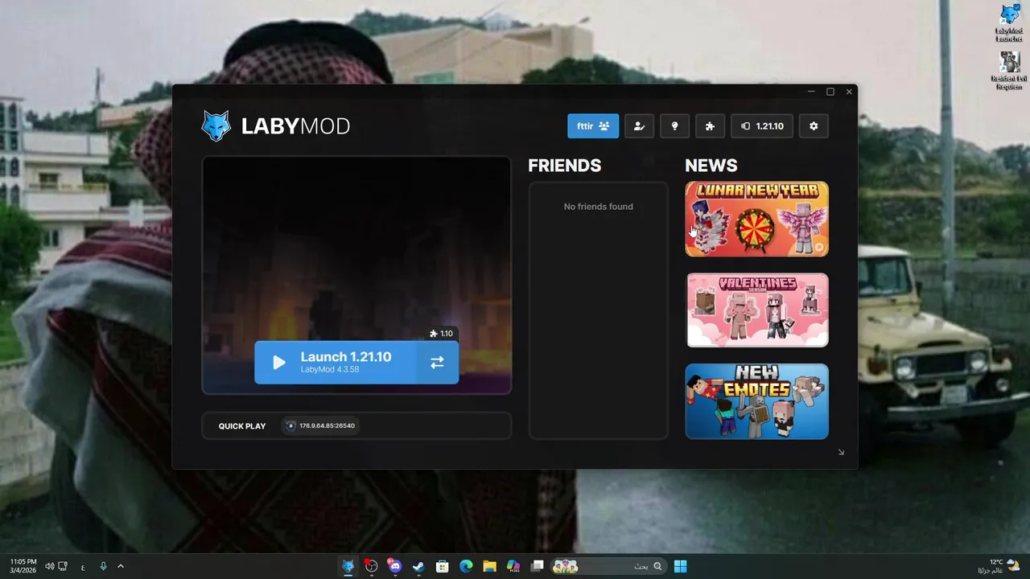Open the 1.21.10 version selector
The height and width of the screenshot is (579, 1030).
click(762, 126)
